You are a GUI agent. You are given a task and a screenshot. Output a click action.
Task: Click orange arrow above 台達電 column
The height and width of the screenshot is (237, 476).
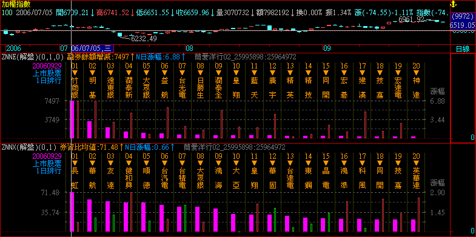pyautogui.click(x=290, y=163)
